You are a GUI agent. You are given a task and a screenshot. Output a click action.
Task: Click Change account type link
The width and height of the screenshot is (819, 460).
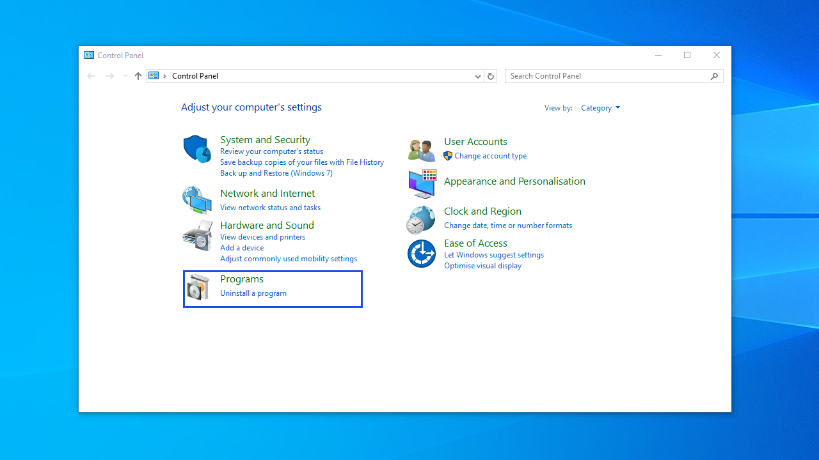coord(490,156)
